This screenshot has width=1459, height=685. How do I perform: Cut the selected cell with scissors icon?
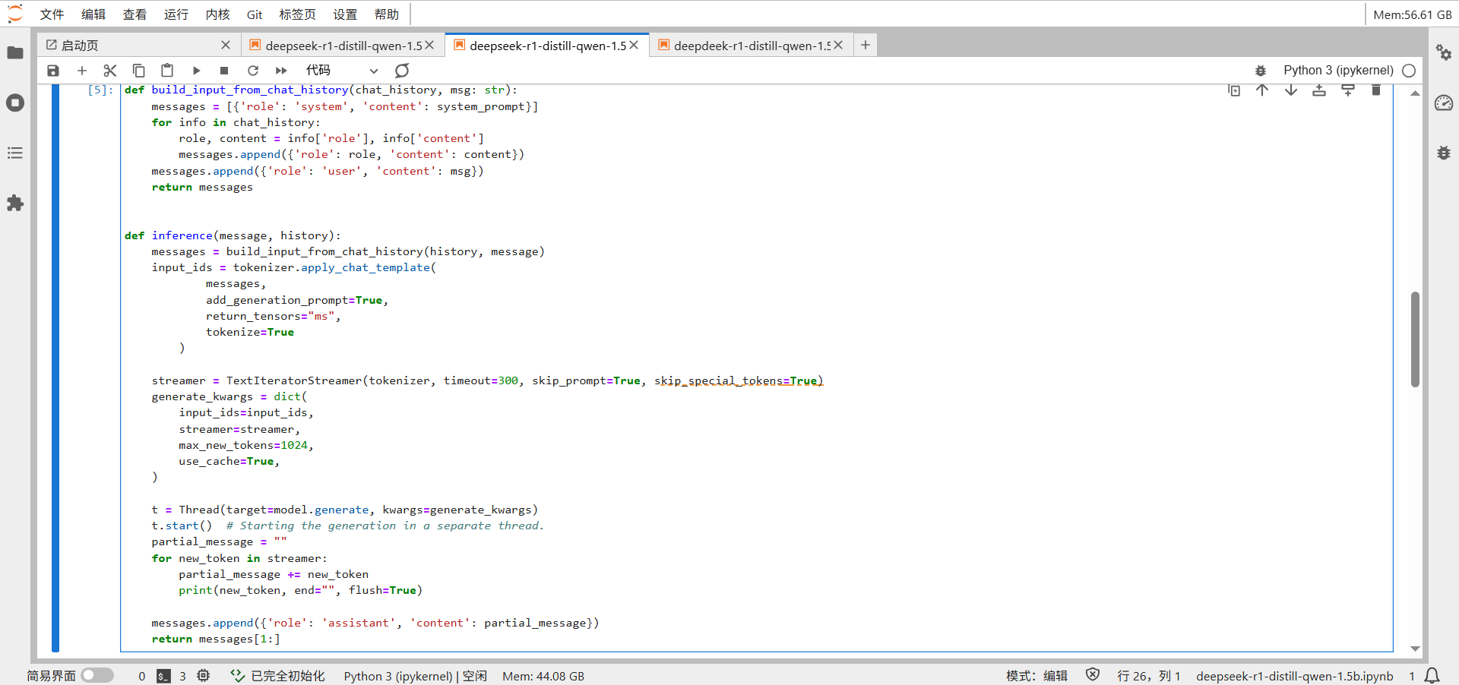click(x=110, y=71)
